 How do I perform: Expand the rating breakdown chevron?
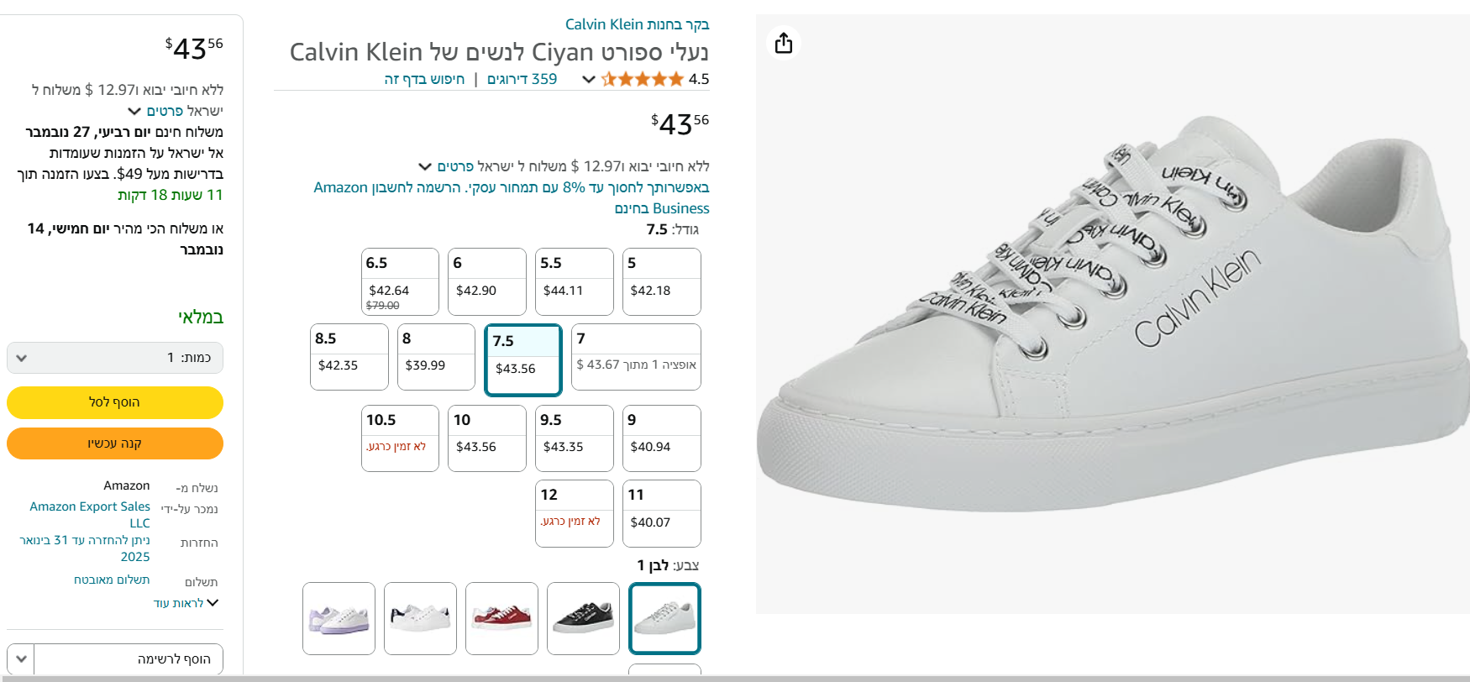click(x=589, y=79)
